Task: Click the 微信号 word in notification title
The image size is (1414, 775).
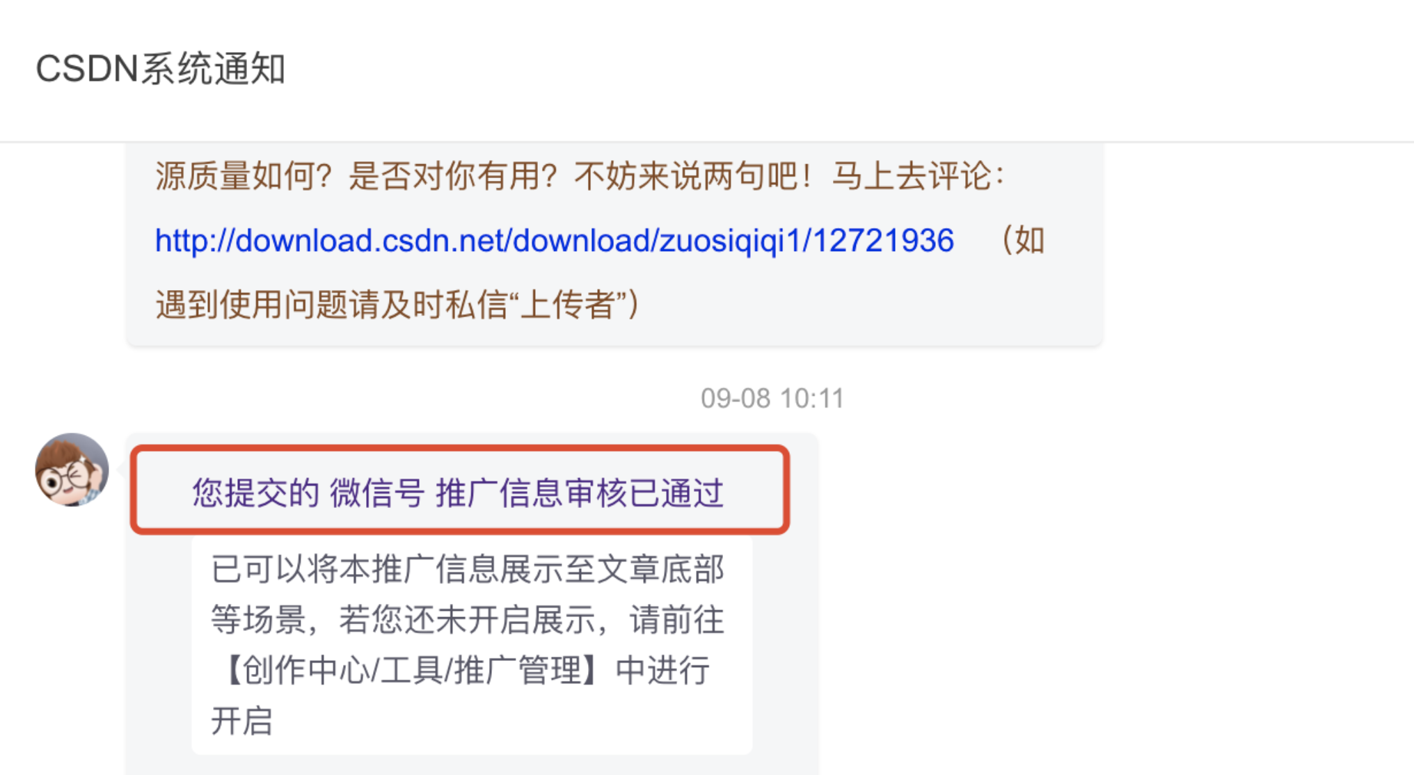Action: click(x=377, y=493)
